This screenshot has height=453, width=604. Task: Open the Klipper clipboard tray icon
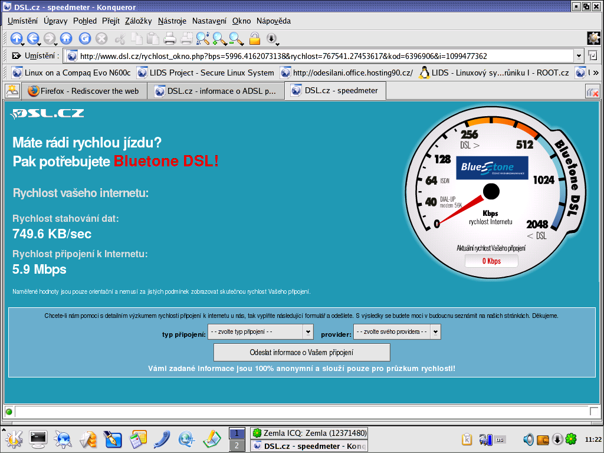click(x=467, y=439)
